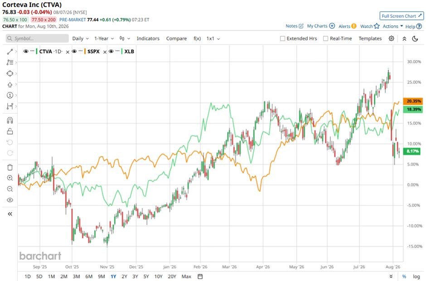Image resolution: width=426 pixels, height=281 pixels.
Task: Hide the $SPX comparison with its eye
Action: pyautogui.click(x=74, y=51)
